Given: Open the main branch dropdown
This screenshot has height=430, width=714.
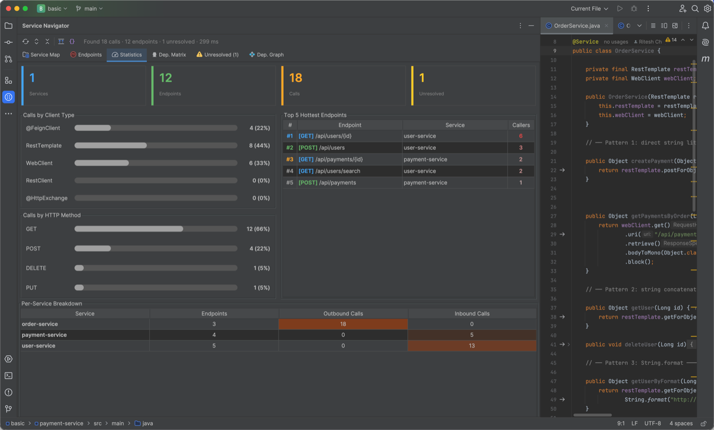Looking at the screenshot, I should [x=89, y=9].
